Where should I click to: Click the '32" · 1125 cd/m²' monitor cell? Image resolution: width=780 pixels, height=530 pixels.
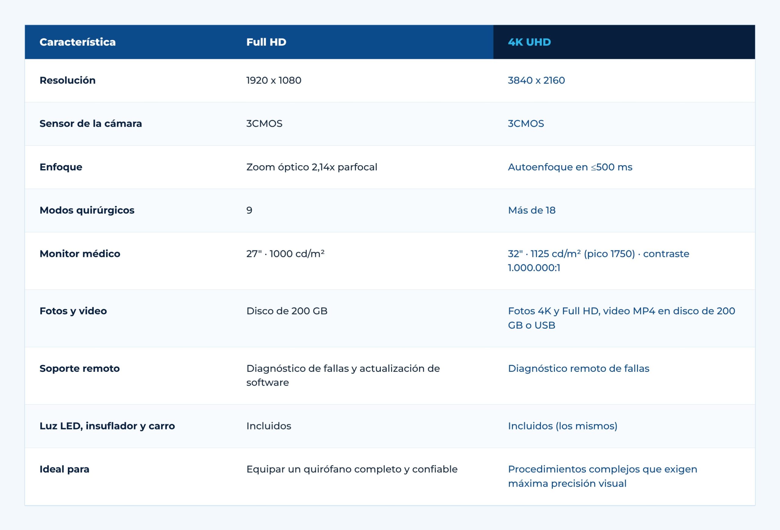point(598,261)
